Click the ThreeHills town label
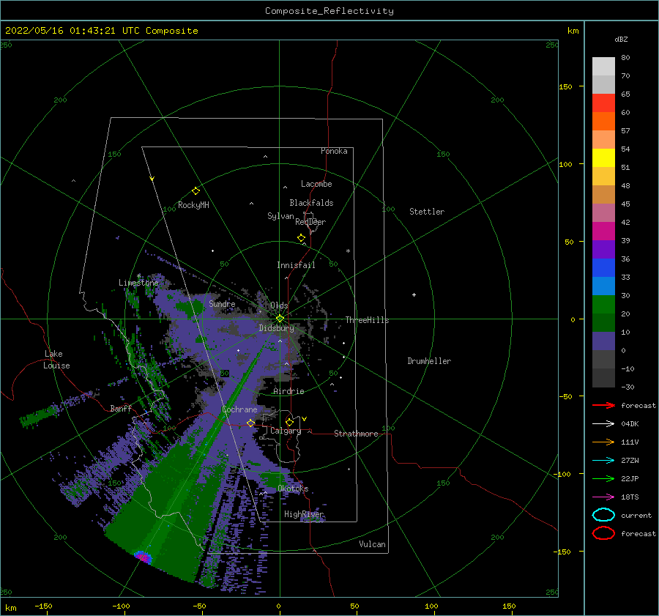Image resolution: width=659 pixels, height=616 pixels. point(368,320)
